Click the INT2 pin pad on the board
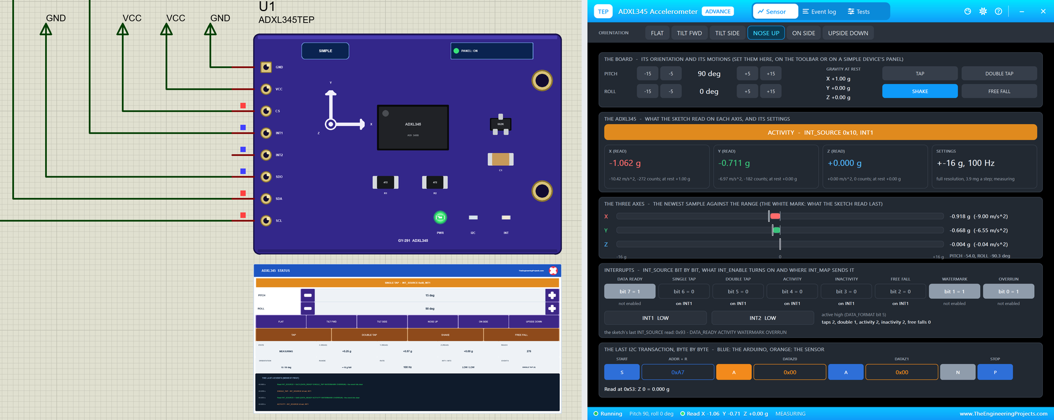1054x420 pixels. click(266, 155)
